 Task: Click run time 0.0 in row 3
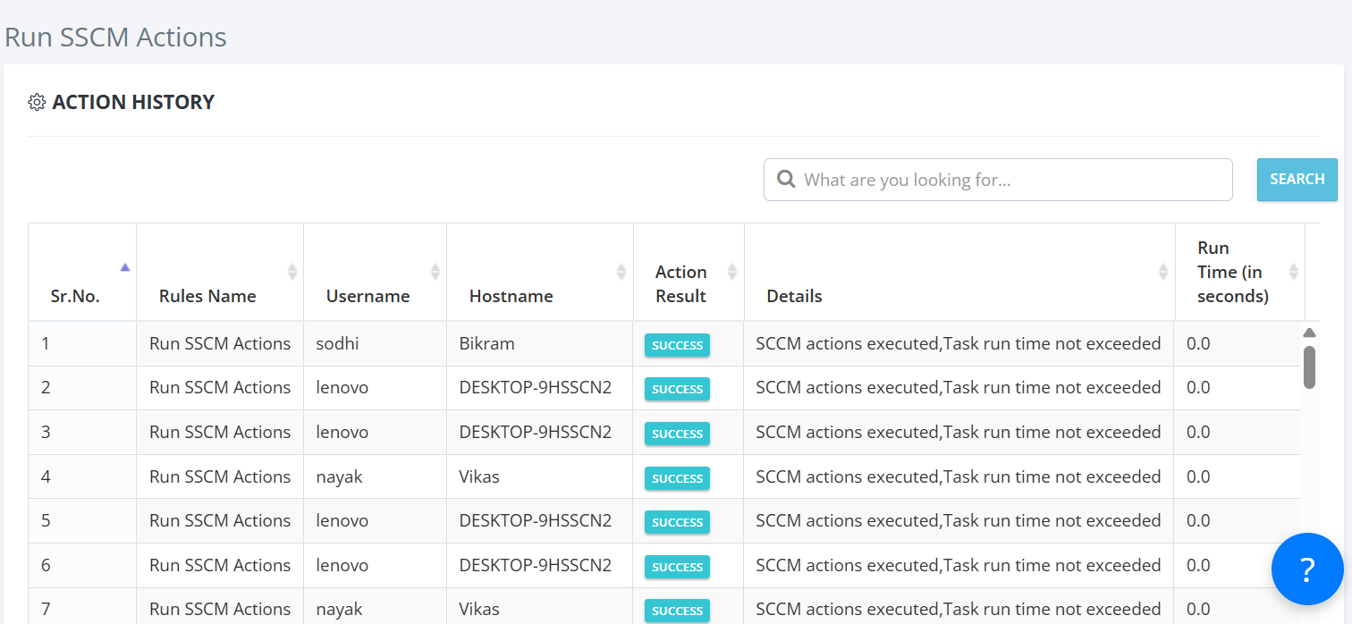coord(1198,432)
